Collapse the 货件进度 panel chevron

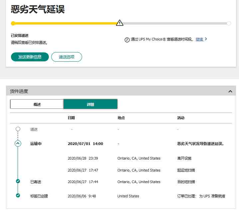pyautogui.click(x=230, y=91)
